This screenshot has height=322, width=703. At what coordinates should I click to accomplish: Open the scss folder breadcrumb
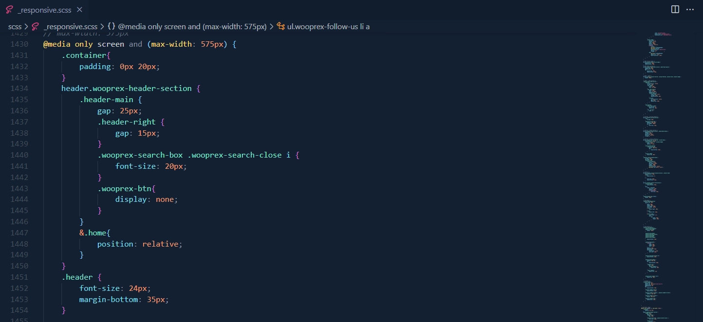(15, 27)
